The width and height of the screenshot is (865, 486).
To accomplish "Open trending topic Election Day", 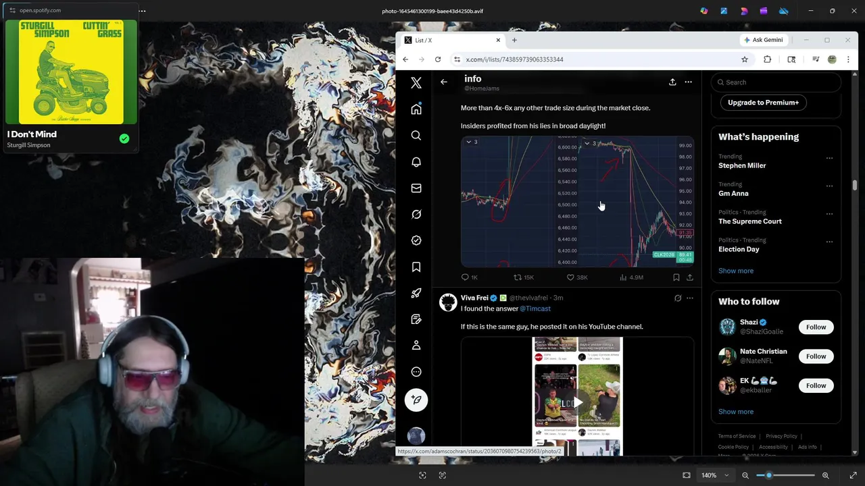I will (739, 249).
